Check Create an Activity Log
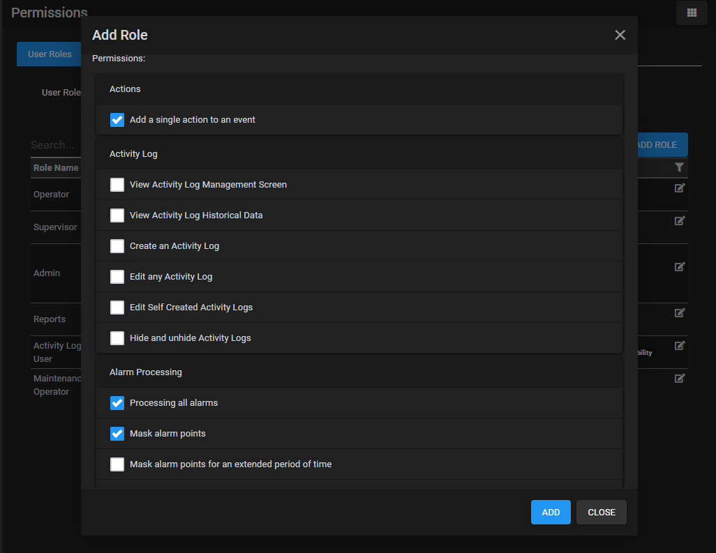Screen dimensions: 716x553 (x=117, y=246)
